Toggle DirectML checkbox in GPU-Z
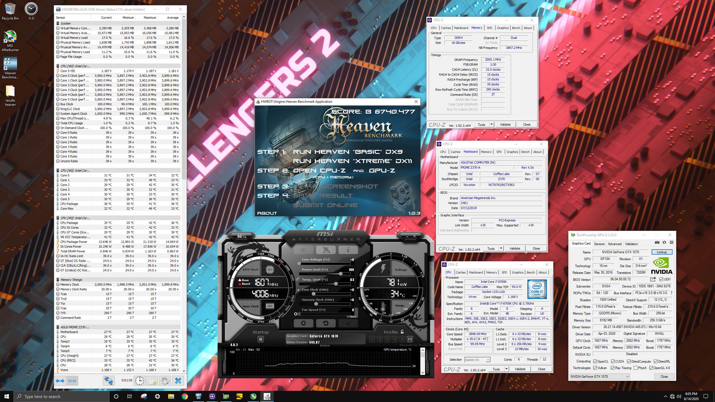 click(655, 361)
